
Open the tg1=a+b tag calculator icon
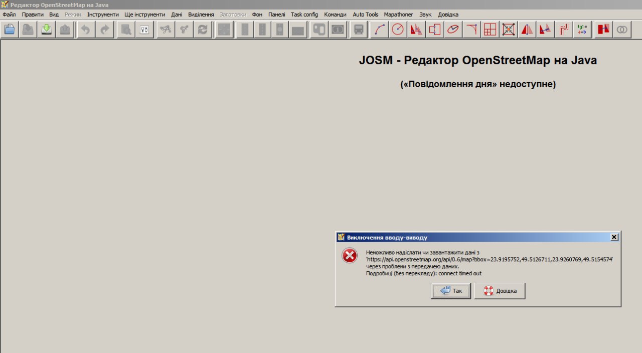582,30
